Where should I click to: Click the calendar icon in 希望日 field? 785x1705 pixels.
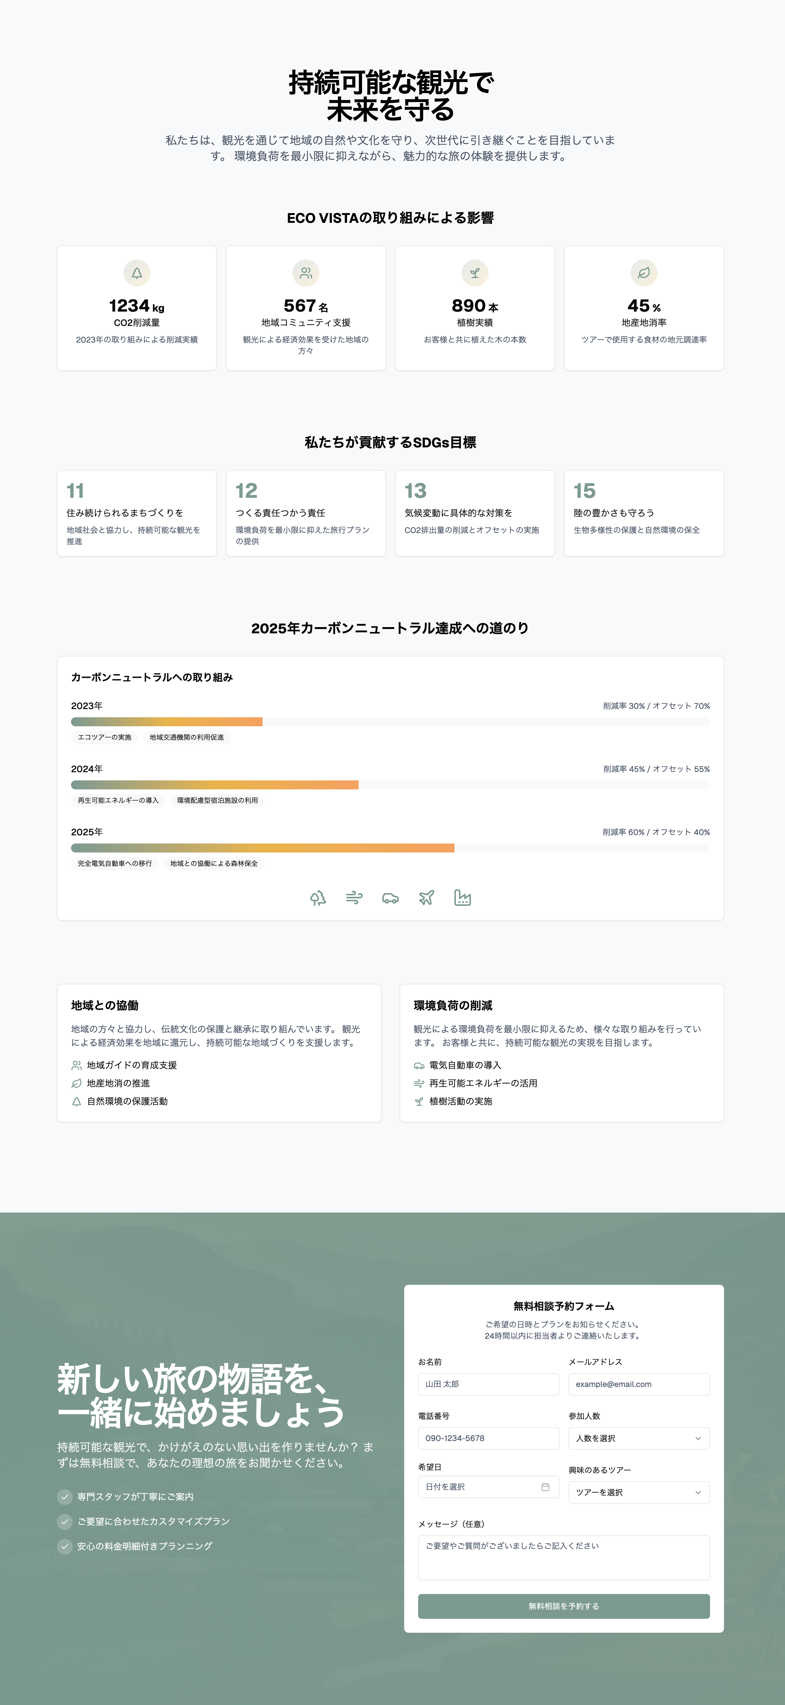(x=545, y=1487)
